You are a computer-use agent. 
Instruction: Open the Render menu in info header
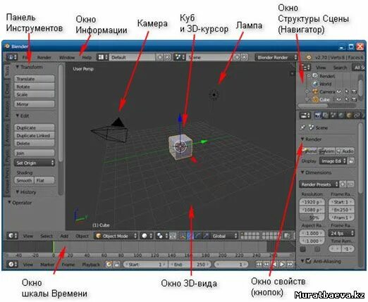click(x=44, y=57)
